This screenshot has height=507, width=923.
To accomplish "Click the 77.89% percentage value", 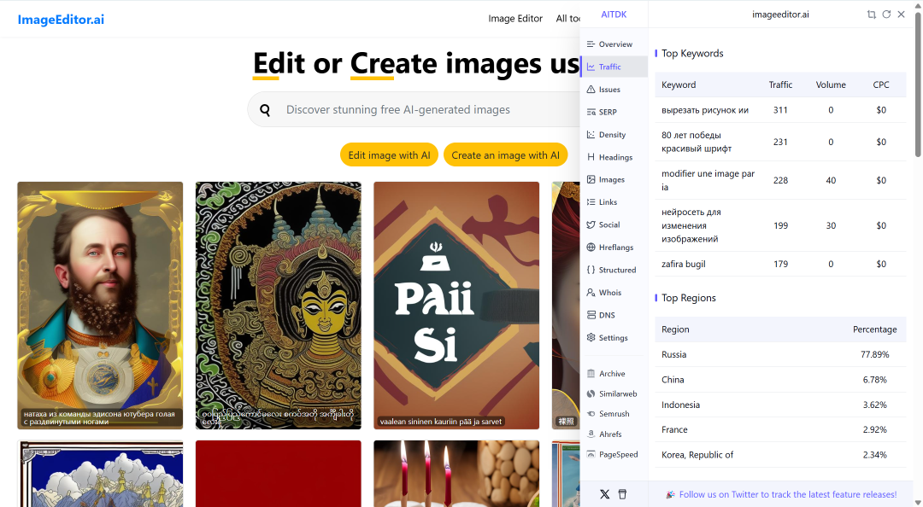I will [875, 355].
